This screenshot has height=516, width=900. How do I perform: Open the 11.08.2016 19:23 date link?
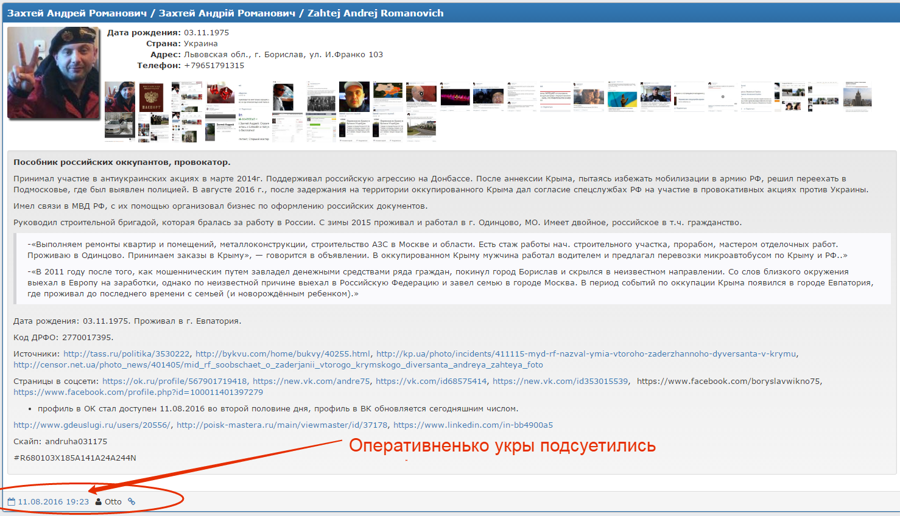coord(53,502)
